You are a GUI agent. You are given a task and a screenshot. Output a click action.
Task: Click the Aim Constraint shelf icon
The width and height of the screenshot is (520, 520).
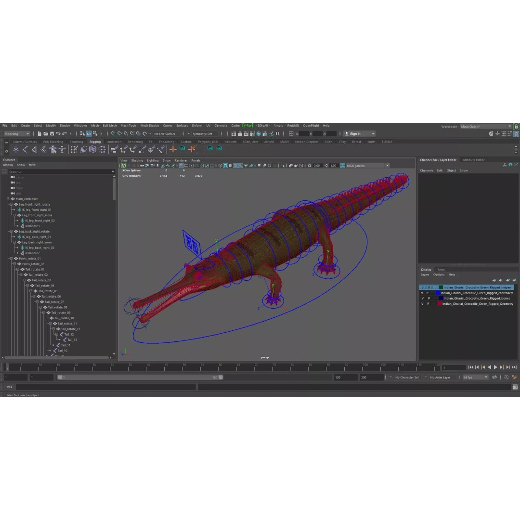tap(151, 150)
